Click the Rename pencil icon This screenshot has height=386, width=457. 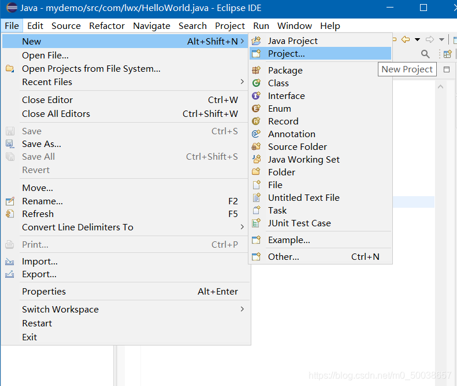pos(10,201)
